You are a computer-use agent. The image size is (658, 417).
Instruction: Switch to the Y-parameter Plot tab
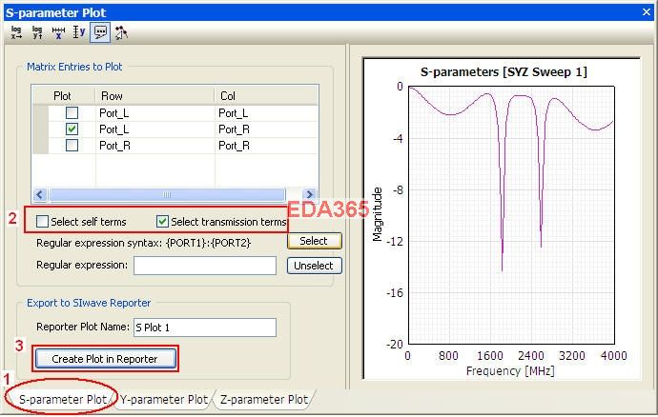(164, 400)
